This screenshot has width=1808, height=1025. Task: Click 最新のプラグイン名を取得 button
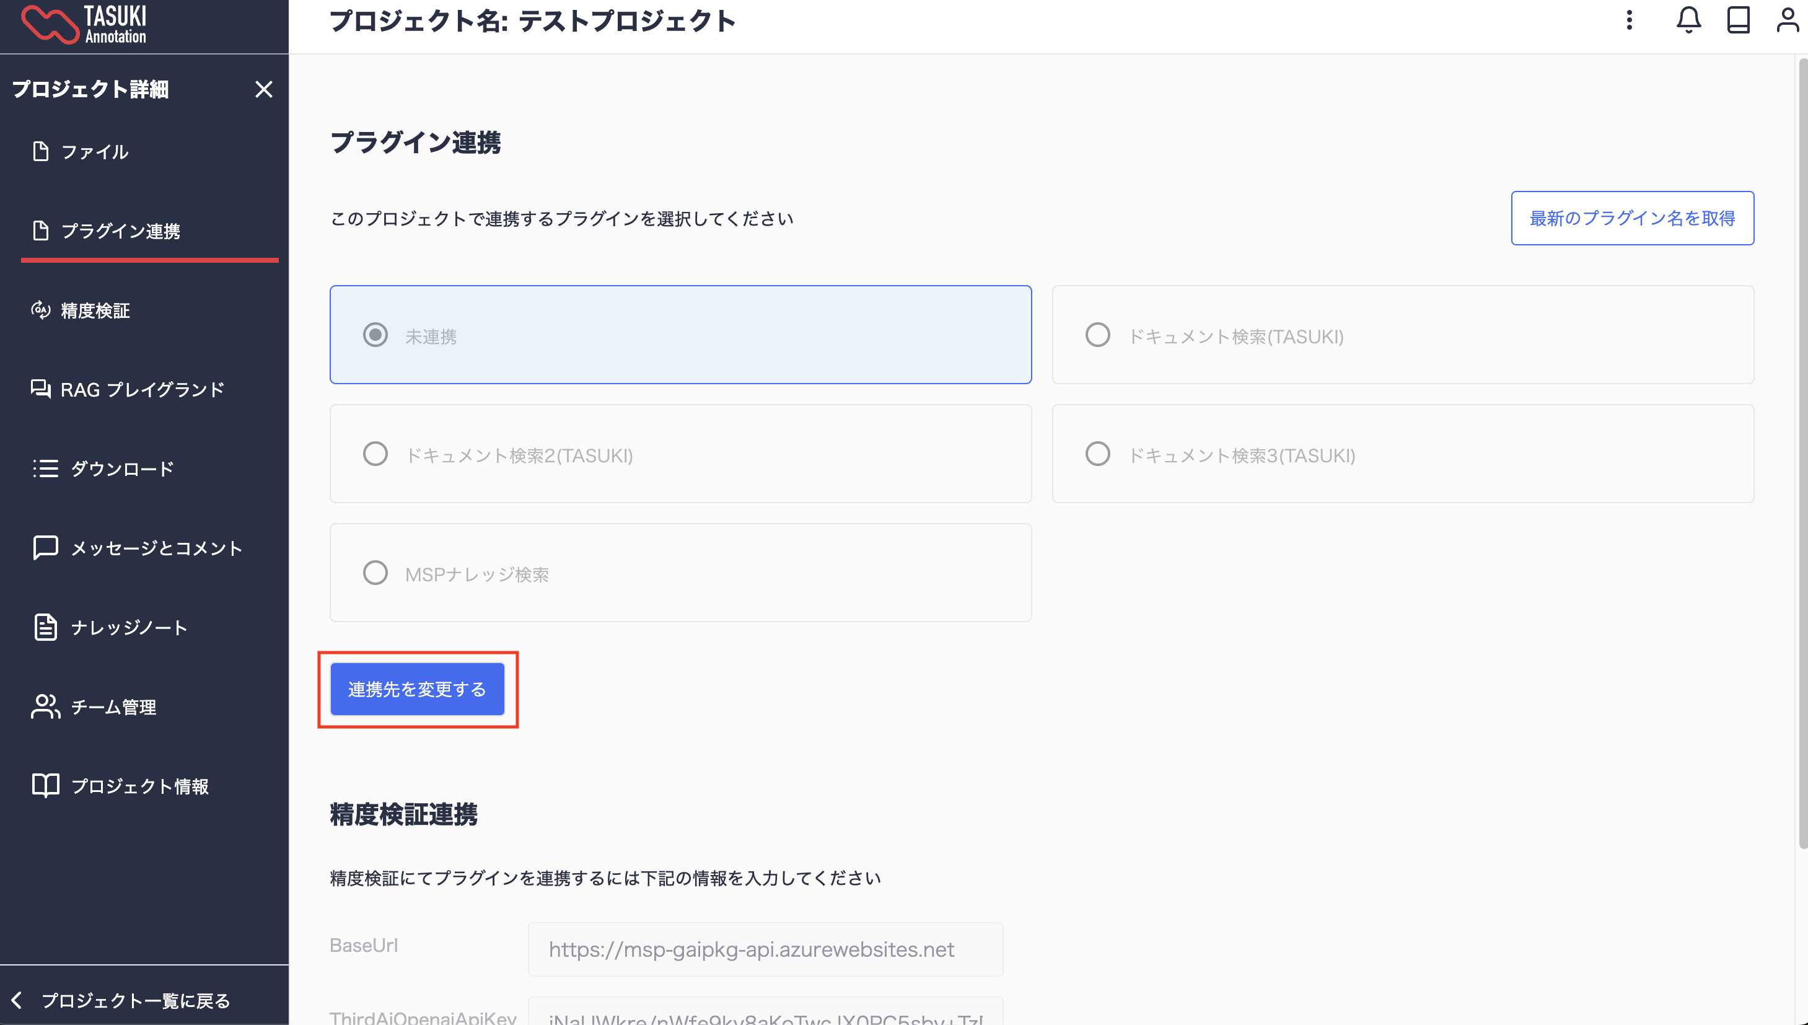(1632, 218)
